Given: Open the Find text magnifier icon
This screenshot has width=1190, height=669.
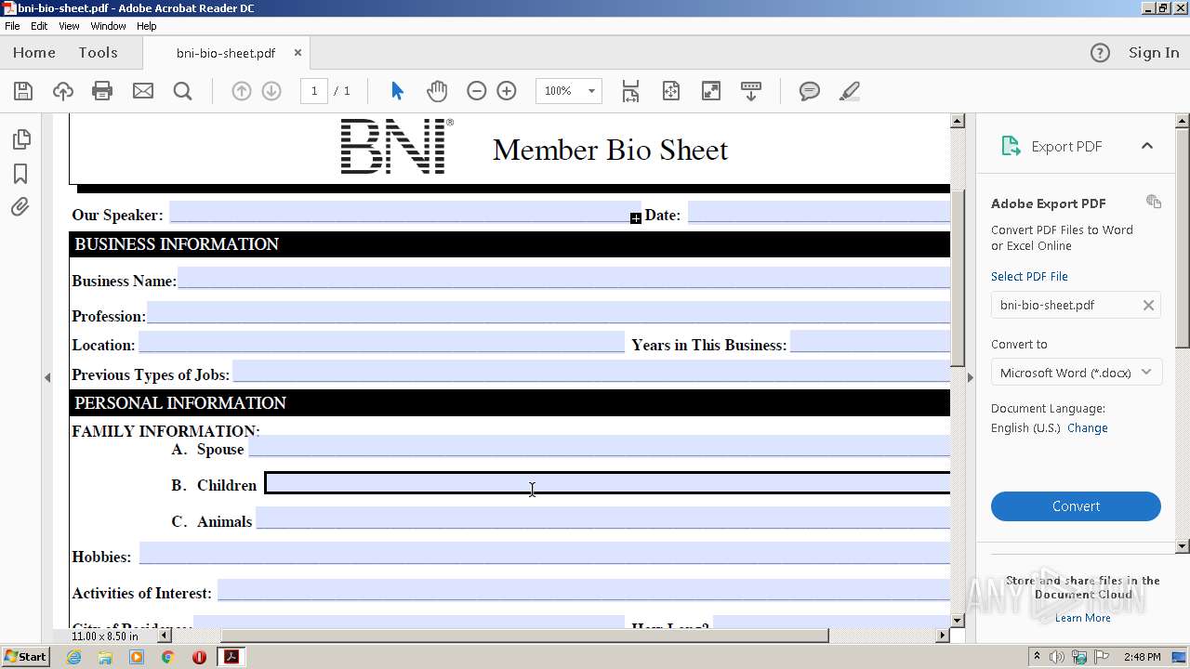Looking at the screenshot, I should pos(183,91).
